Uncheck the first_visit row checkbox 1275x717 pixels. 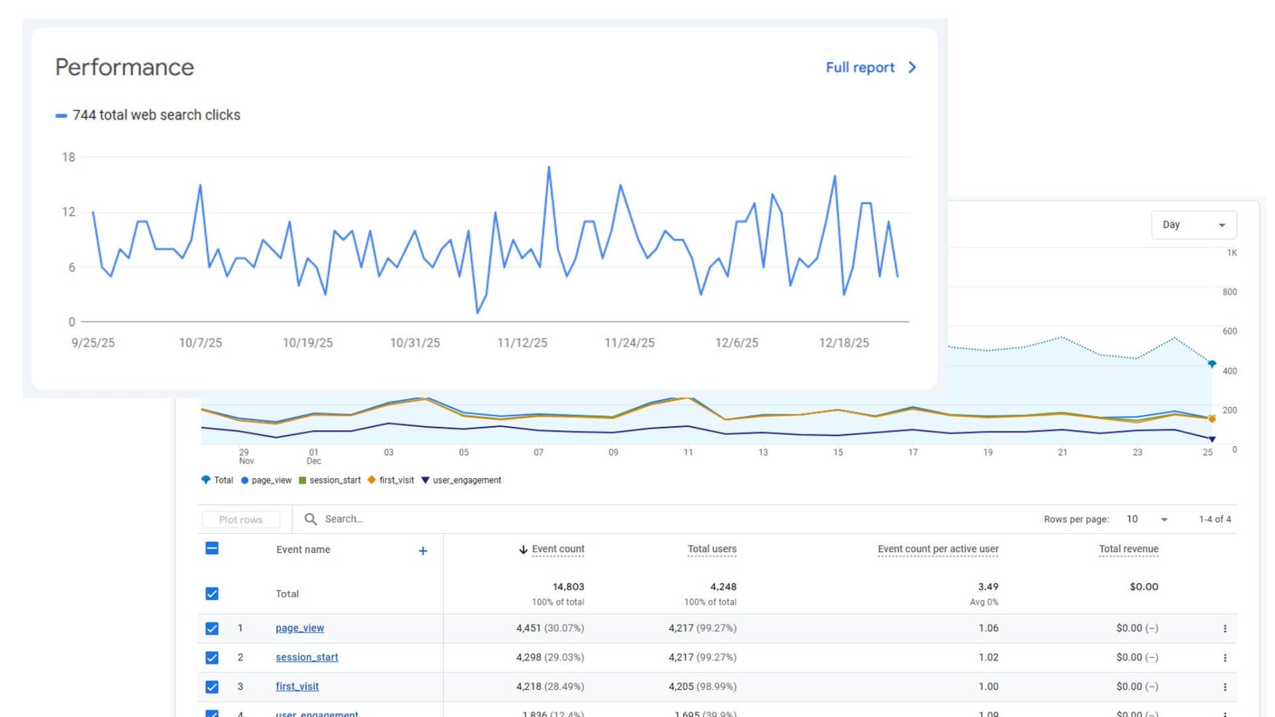[x=212, y=686]
